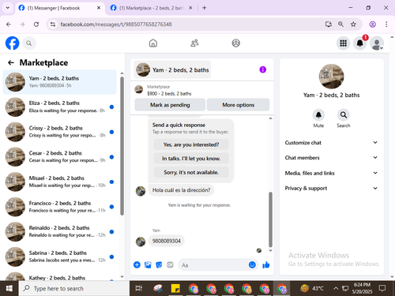395x296 pixels.
Task: Open Task View on the taskbar
Action: (139, 288)
